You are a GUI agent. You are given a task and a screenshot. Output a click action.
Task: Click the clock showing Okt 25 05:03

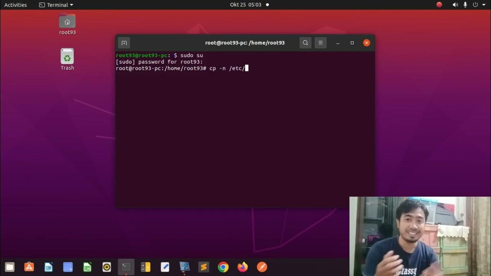(245, 5)
